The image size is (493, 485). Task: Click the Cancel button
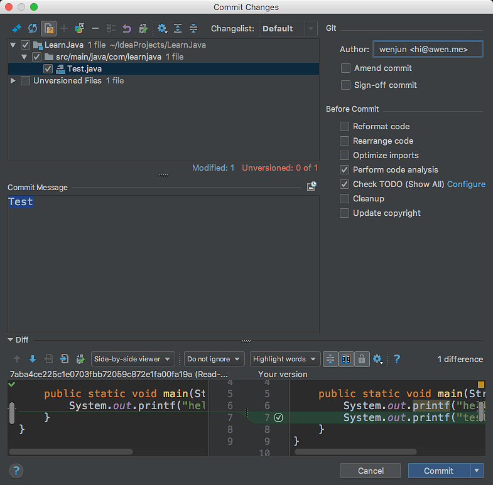371,471
